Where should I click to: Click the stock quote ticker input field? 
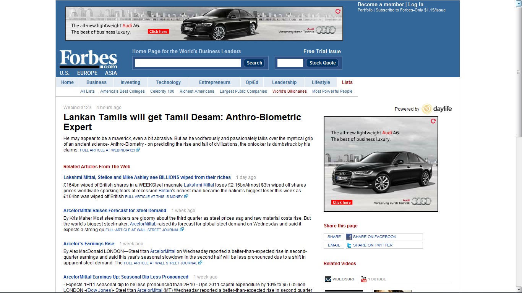[290, 63]
